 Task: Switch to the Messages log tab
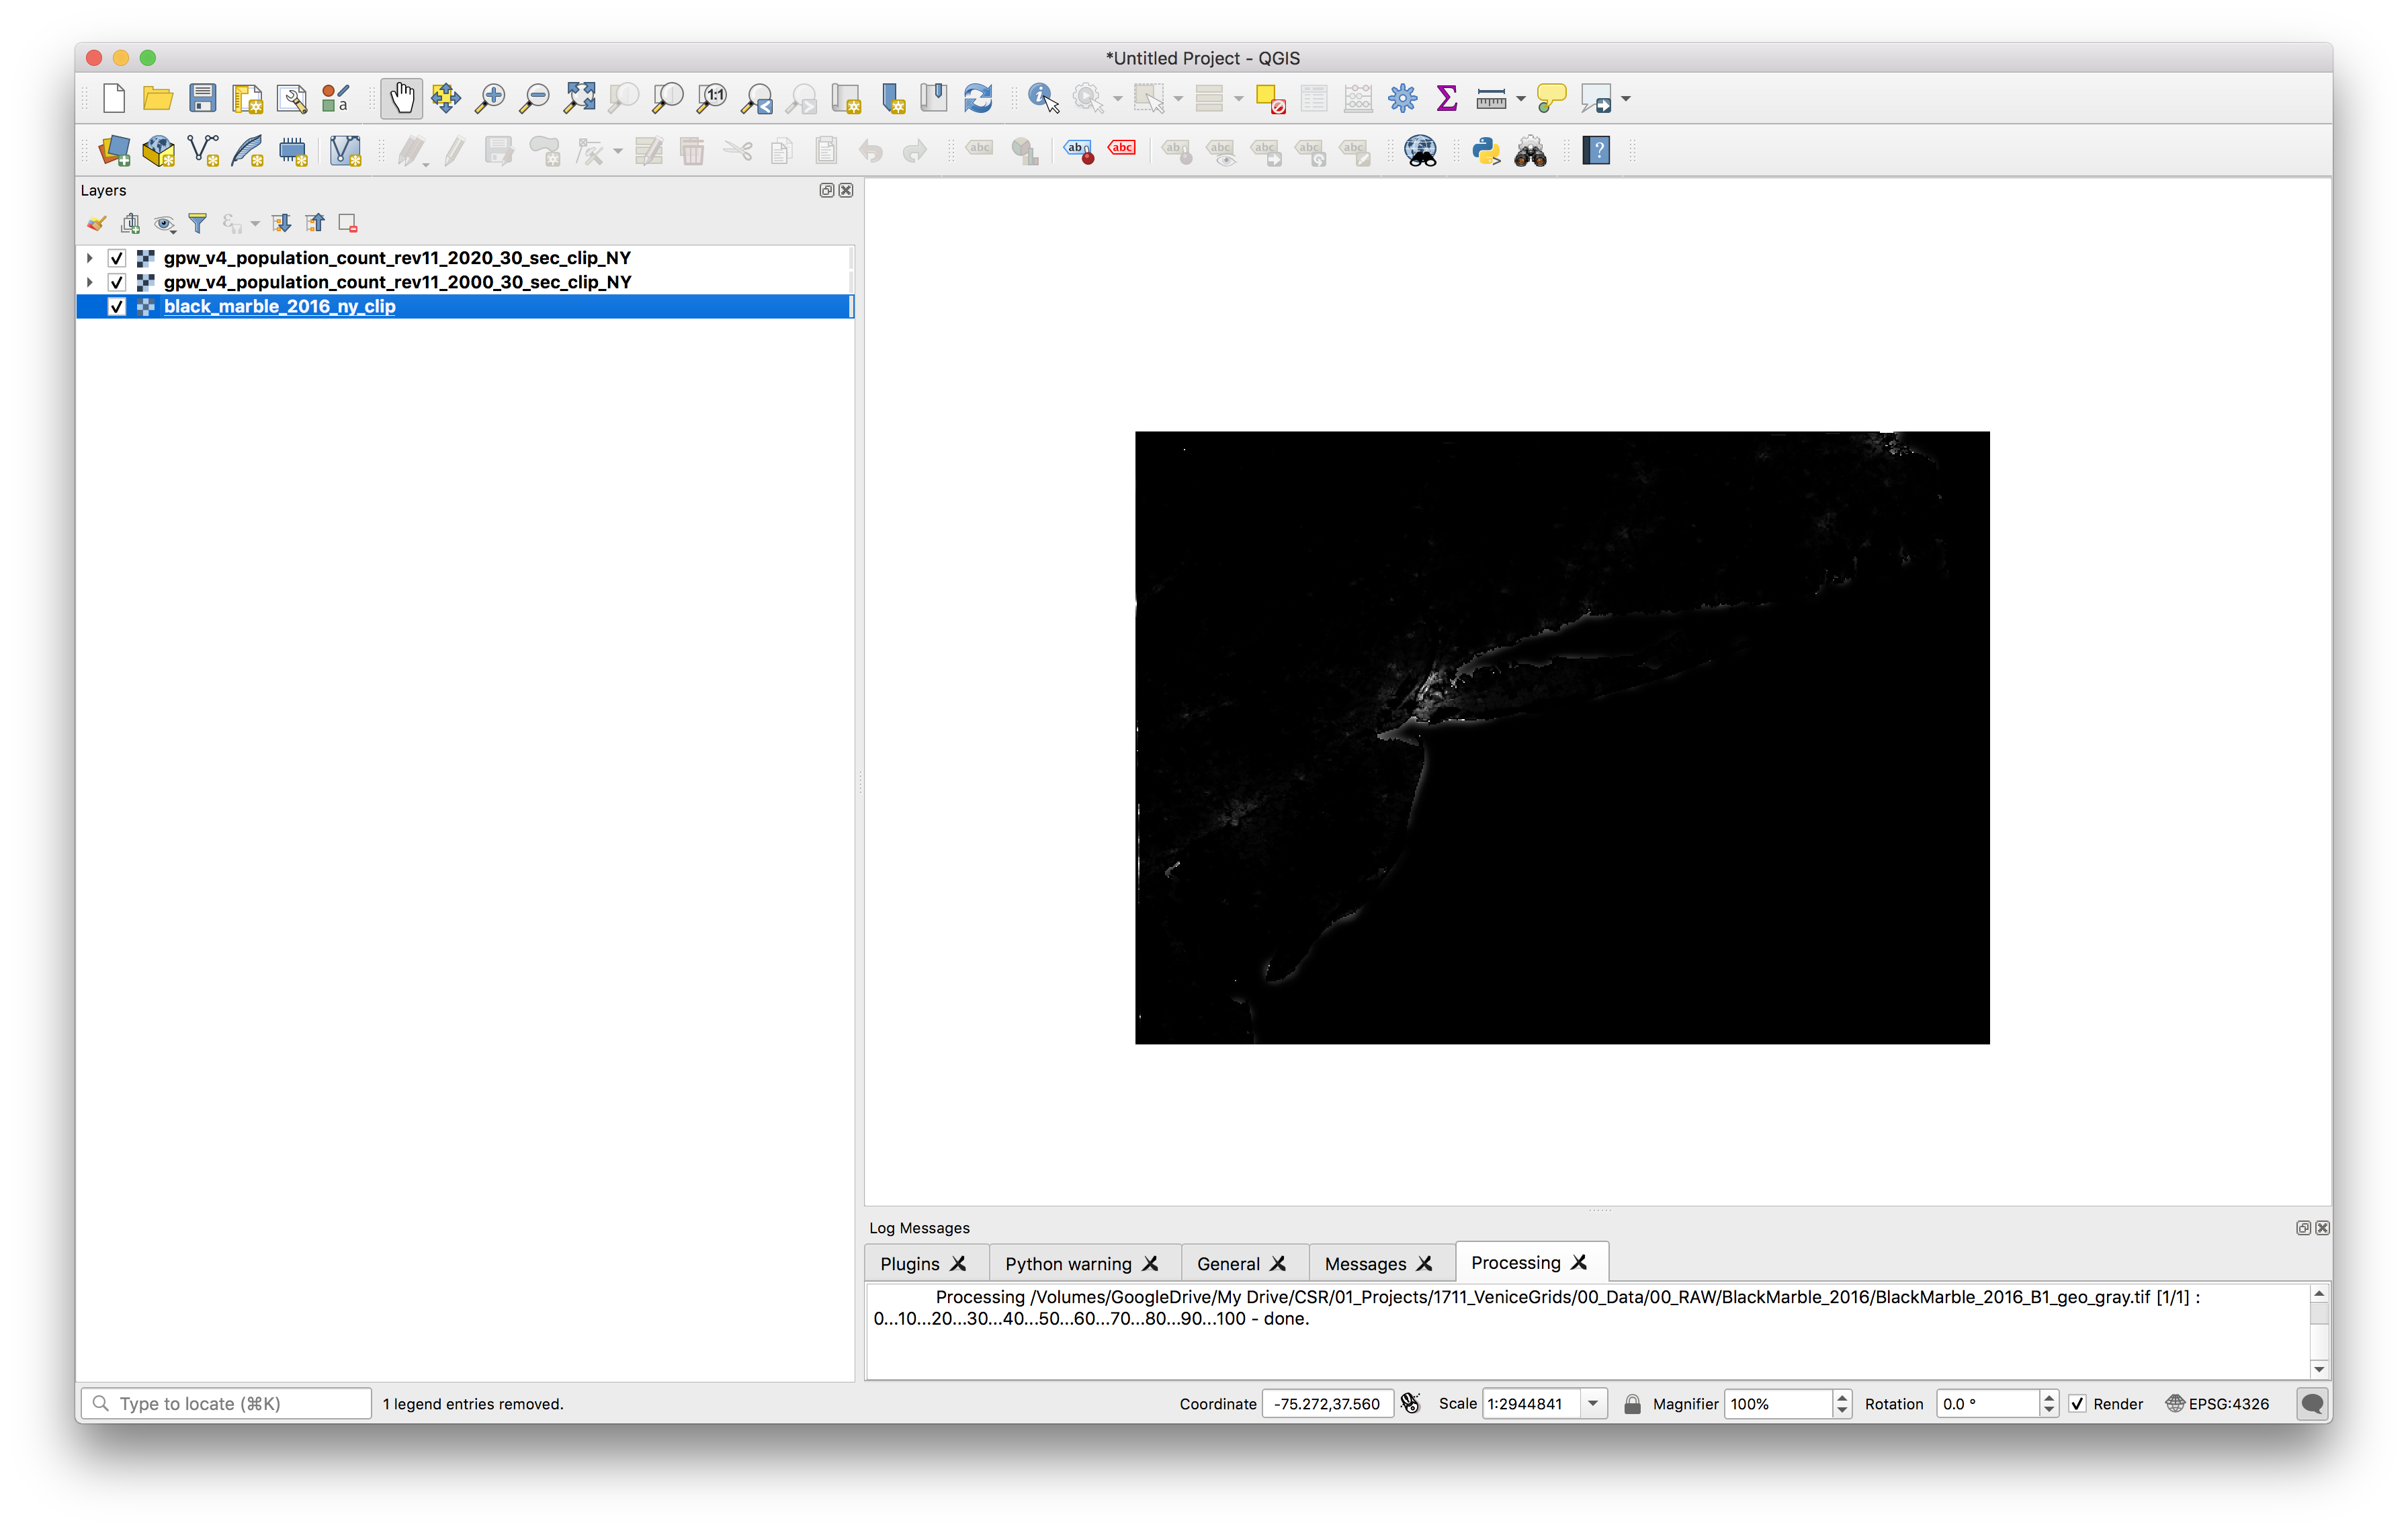[x=1365, y=1263]
